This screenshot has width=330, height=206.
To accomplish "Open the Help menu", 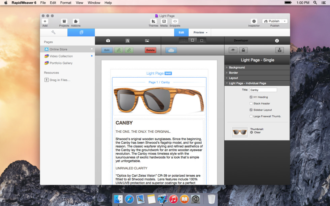I will tap(108, 3).
